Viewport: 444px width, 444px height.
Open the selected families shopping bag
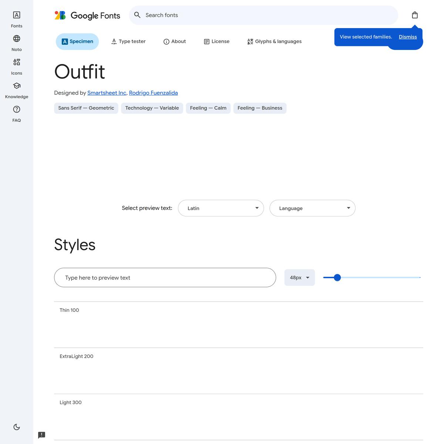(x=415, y=15)
